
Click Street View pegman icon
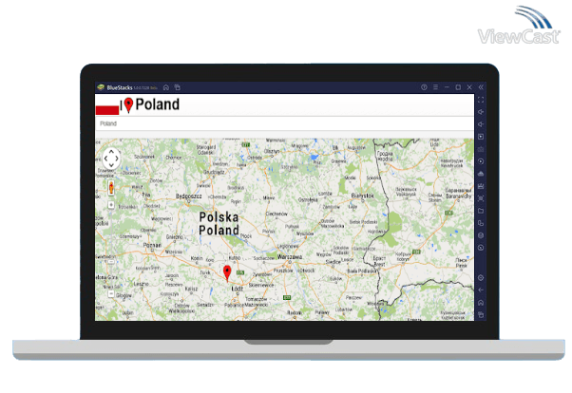pyautogui.click(x=111, y=187)
